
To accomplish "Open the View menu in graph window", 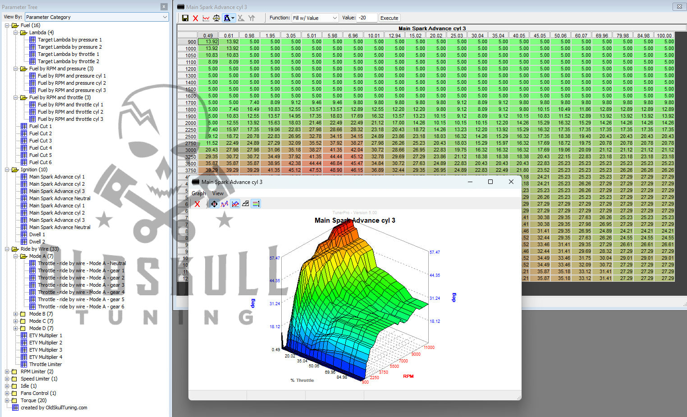I will click(x=218, y=193).
